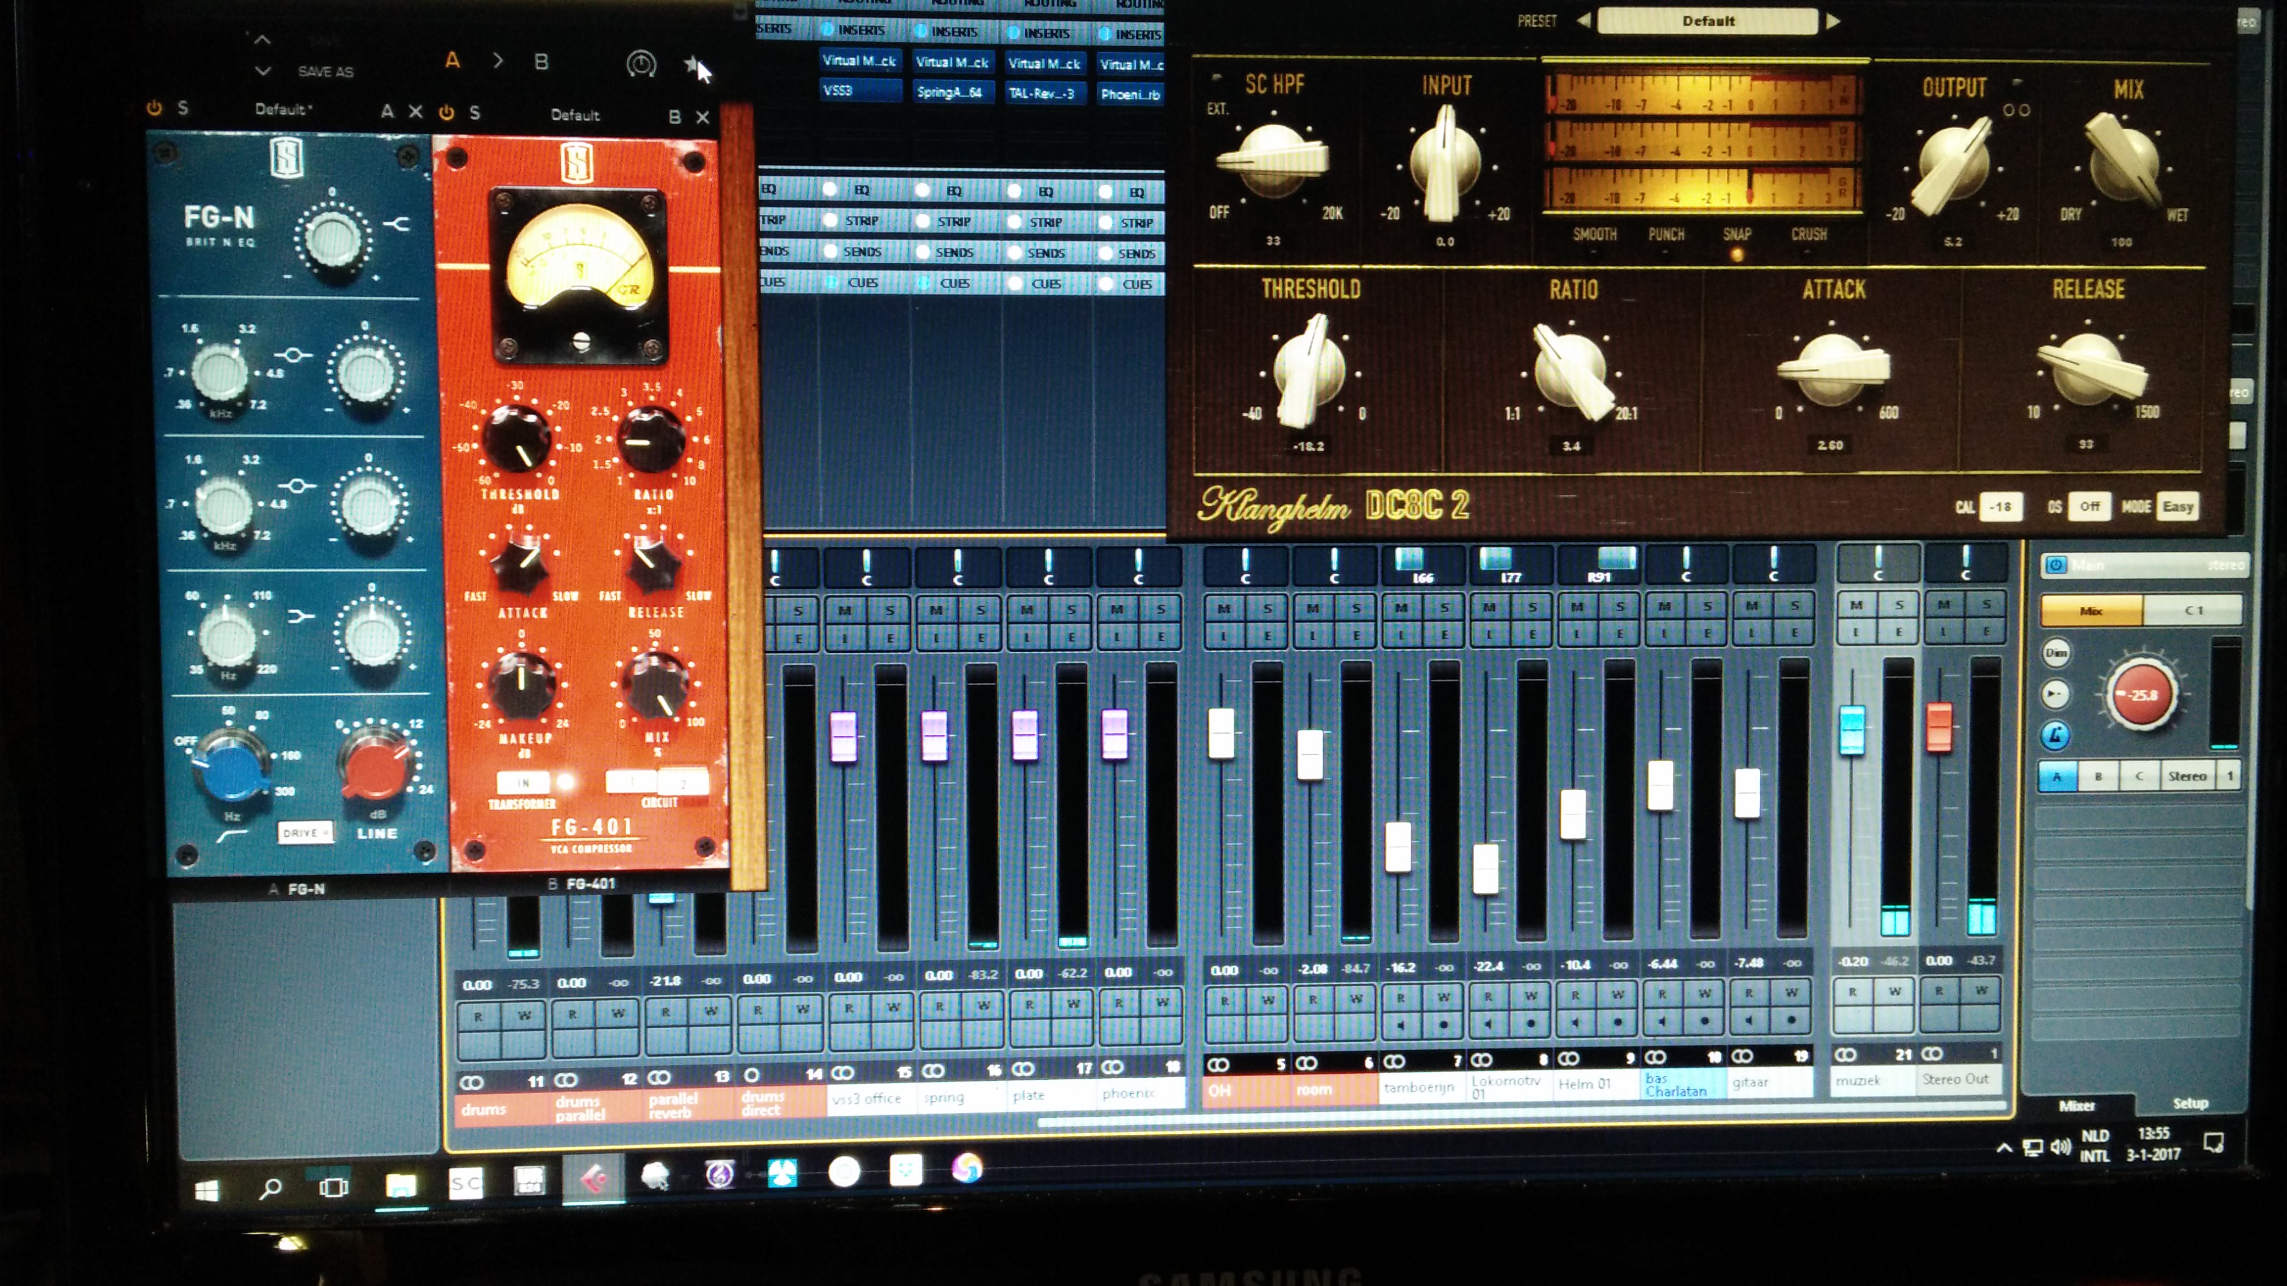
Task: Open the OS Off dropdown in DC8C 2
Action: 2090,506
